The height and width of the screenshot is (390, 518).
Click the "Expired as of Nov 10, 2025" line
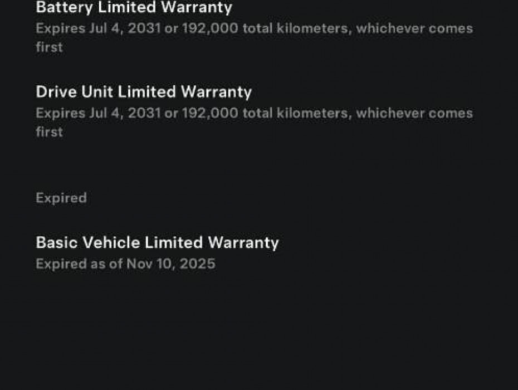tap(125, 264)
